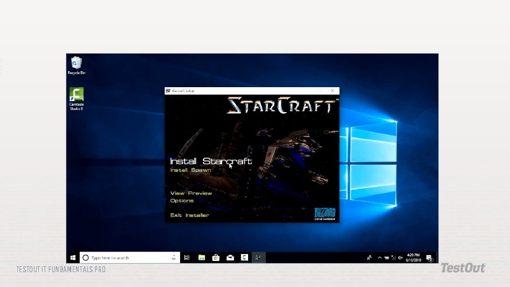Open the clock showing 4:20 PM
510x287 pixels.
[x=413, y=258]
